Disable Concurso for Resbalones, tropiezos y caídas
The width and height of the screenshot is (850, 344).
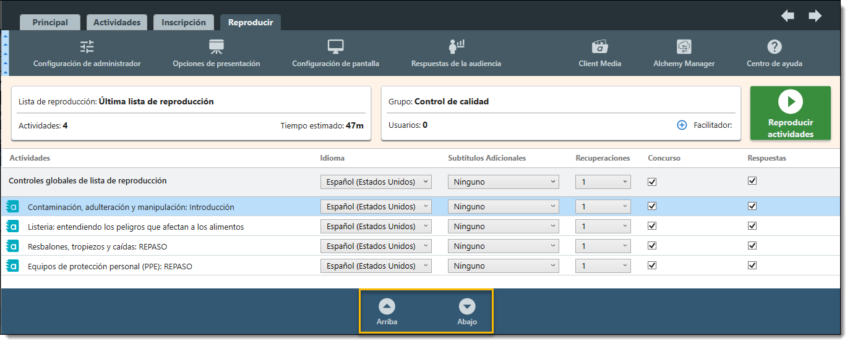652,246
